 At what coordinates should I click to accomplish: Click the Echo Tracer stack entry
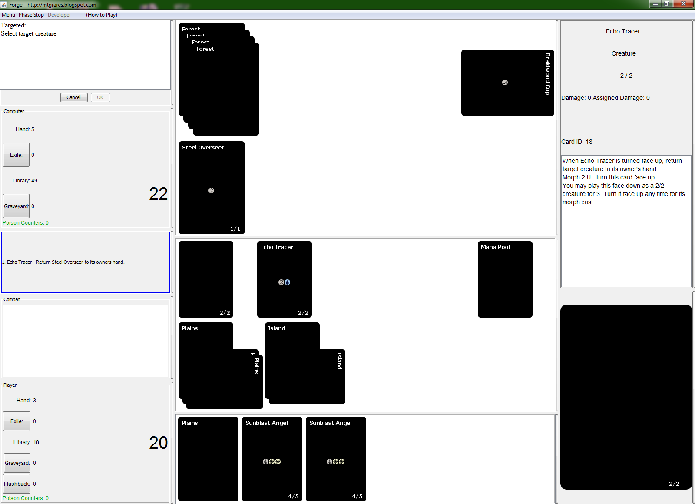click(x=63, y=262)
